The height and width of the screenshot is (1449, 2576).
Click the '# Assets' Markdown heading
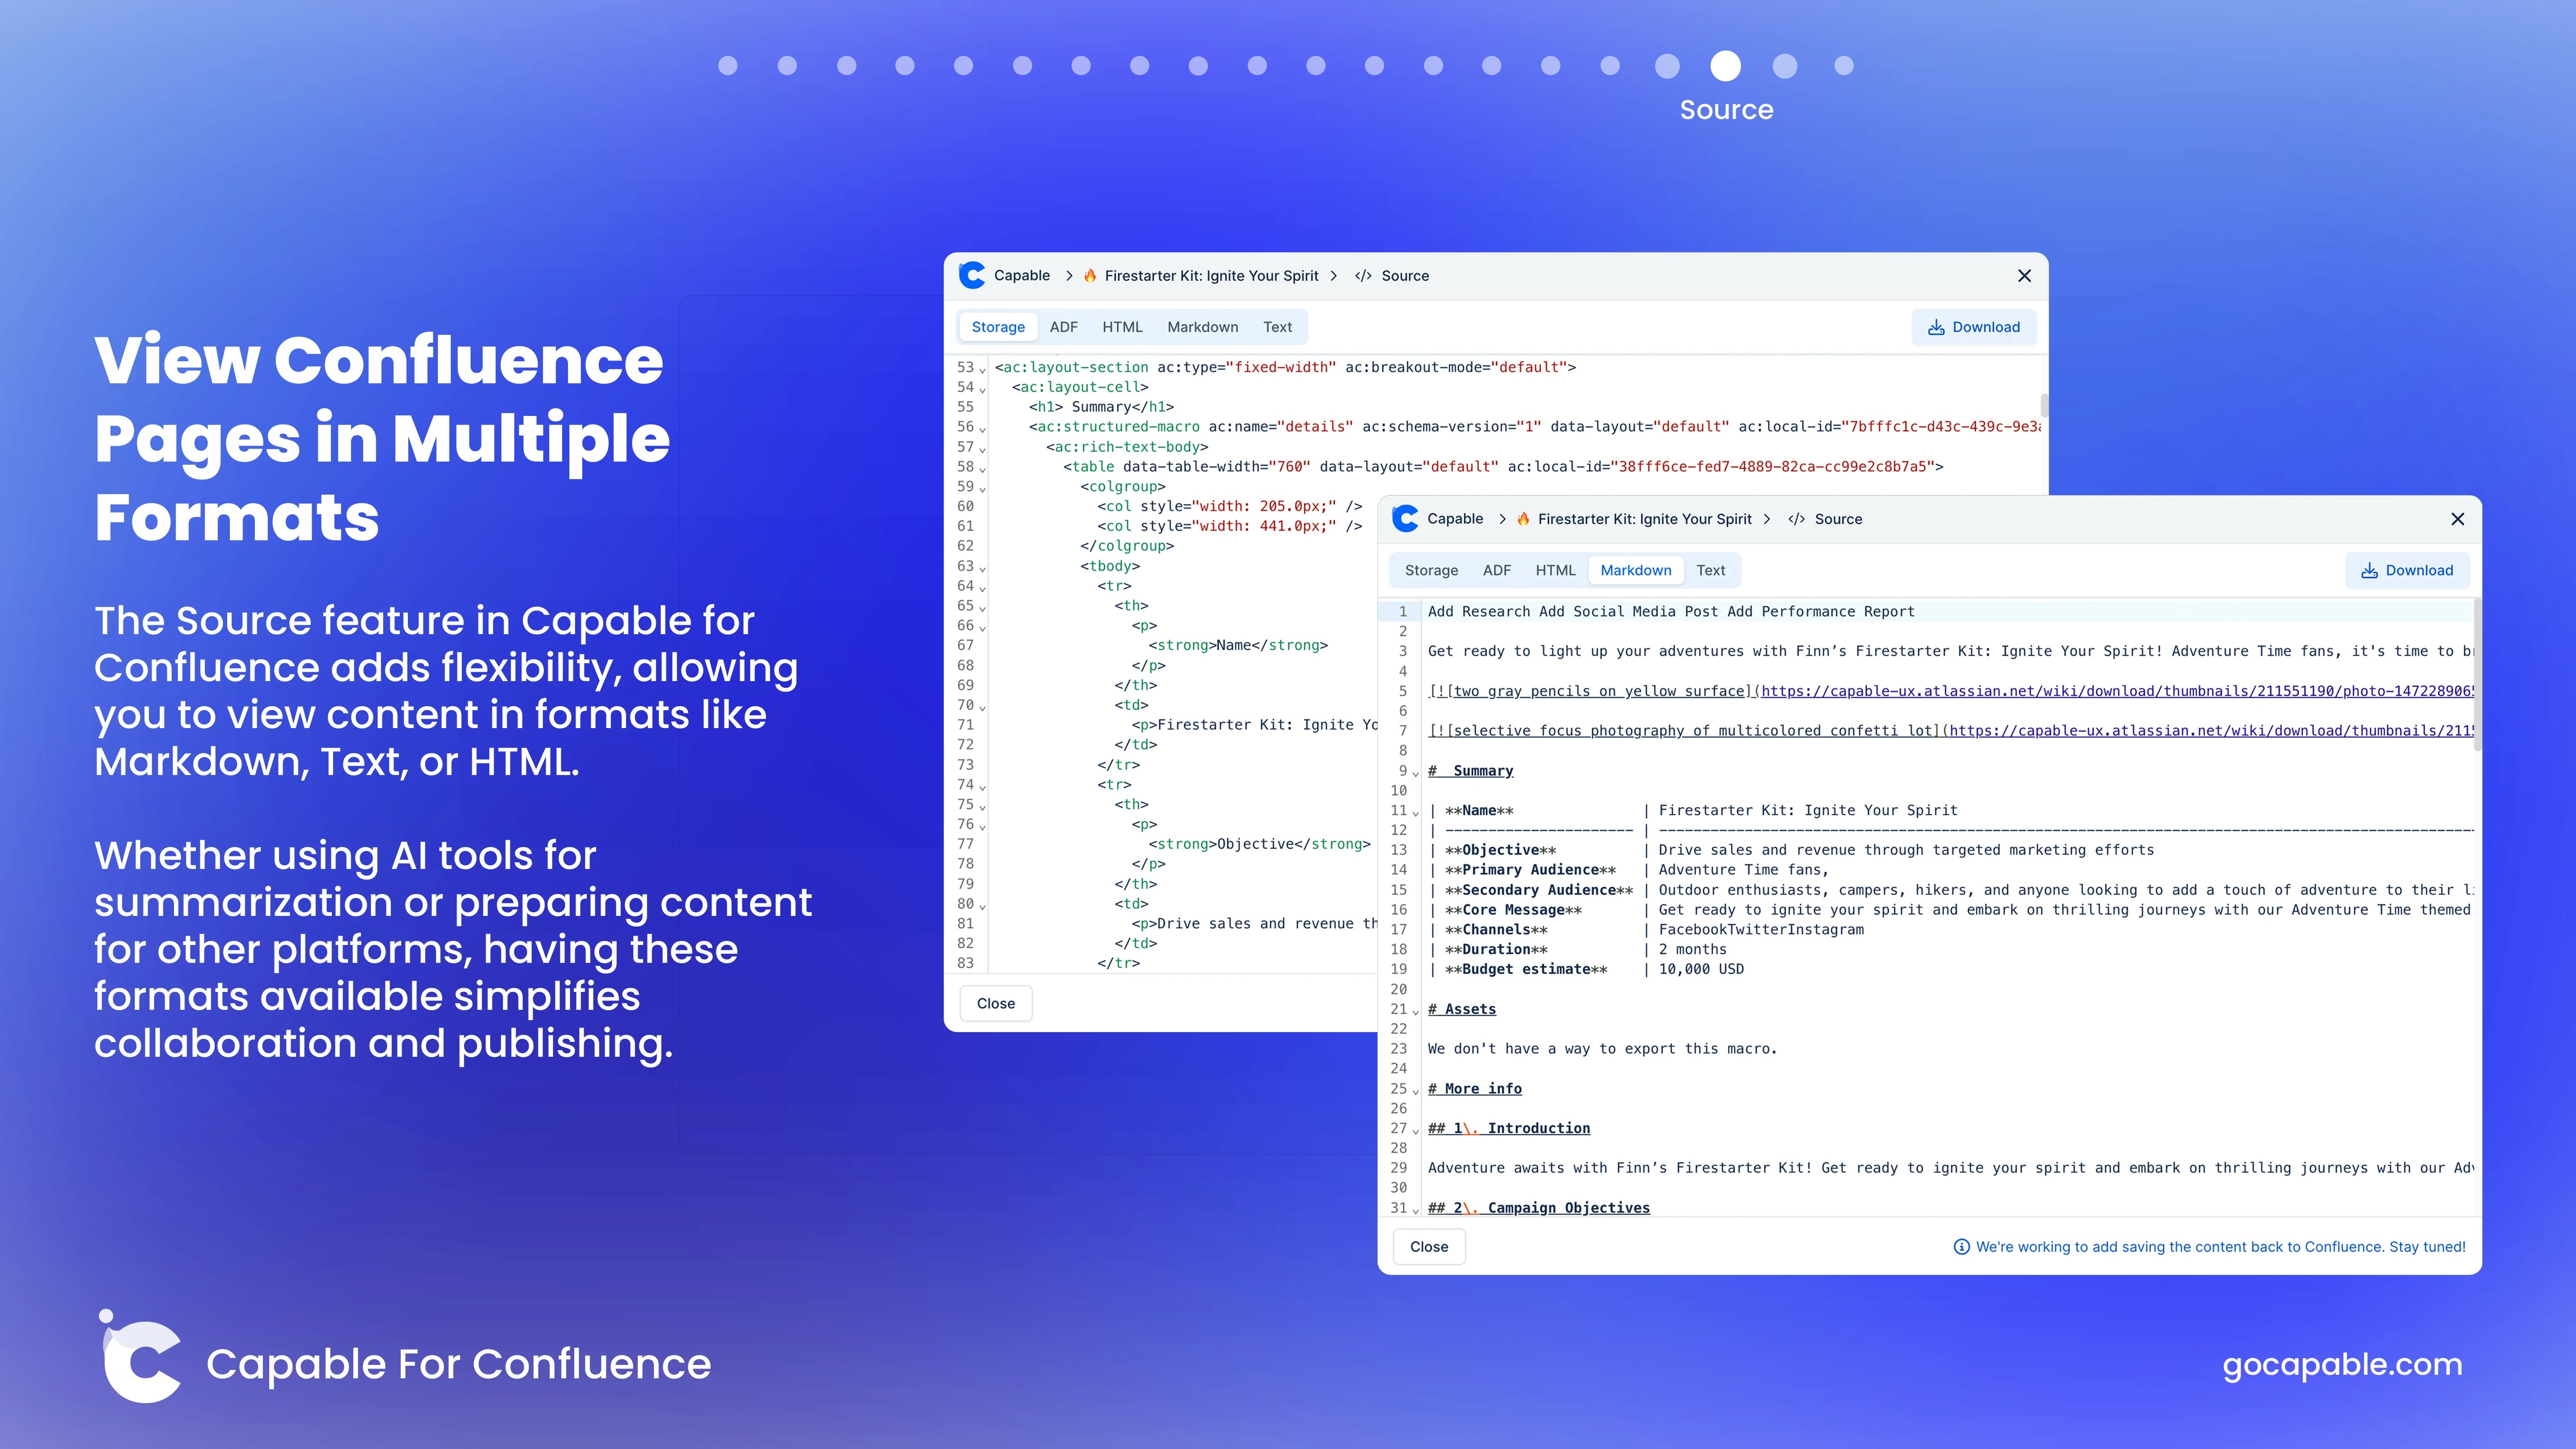pos(1462,1009)
